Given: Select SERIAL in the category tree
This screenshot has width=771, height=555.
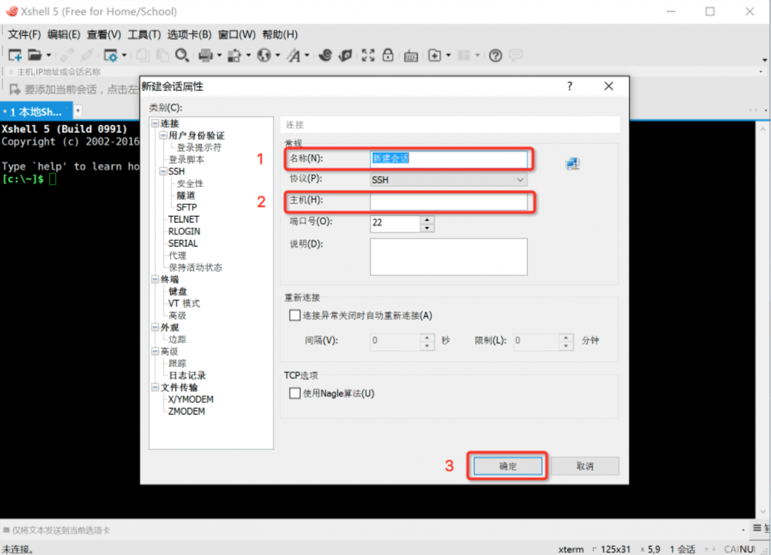Looking at the screenshot, I should click(183, 243).
